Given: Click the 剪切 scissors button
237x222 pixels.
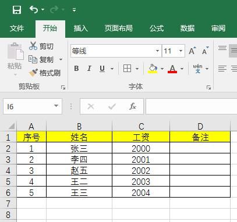Looking at the screenshot, I should [41, 46].
